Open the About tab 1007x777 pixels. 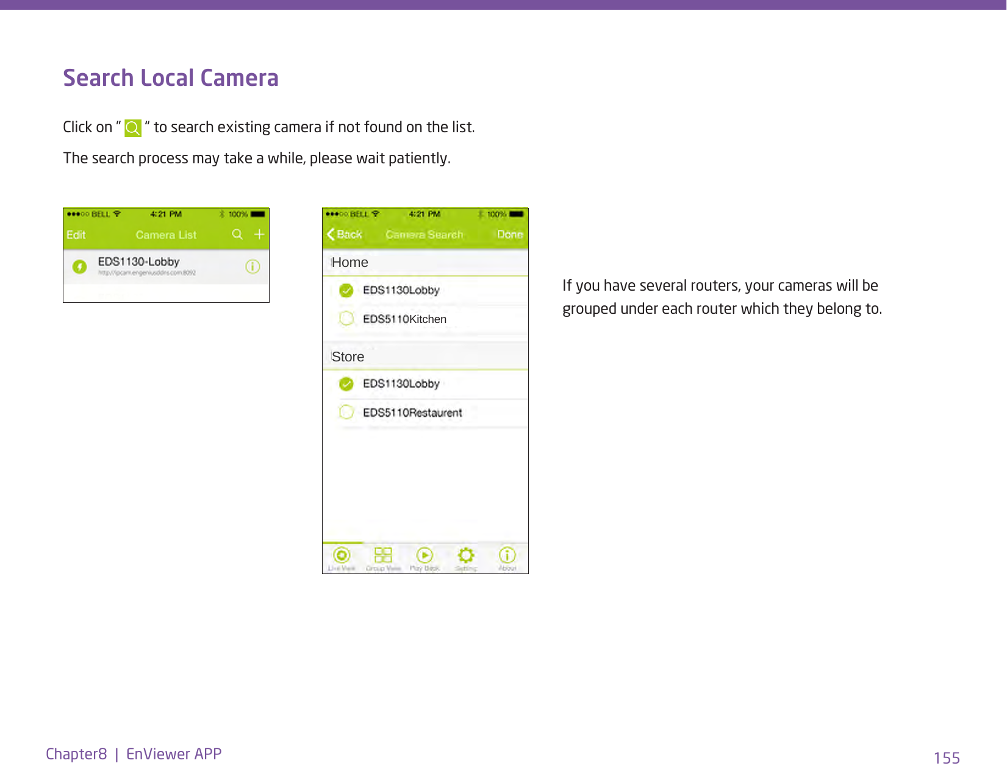pos(507,558)
